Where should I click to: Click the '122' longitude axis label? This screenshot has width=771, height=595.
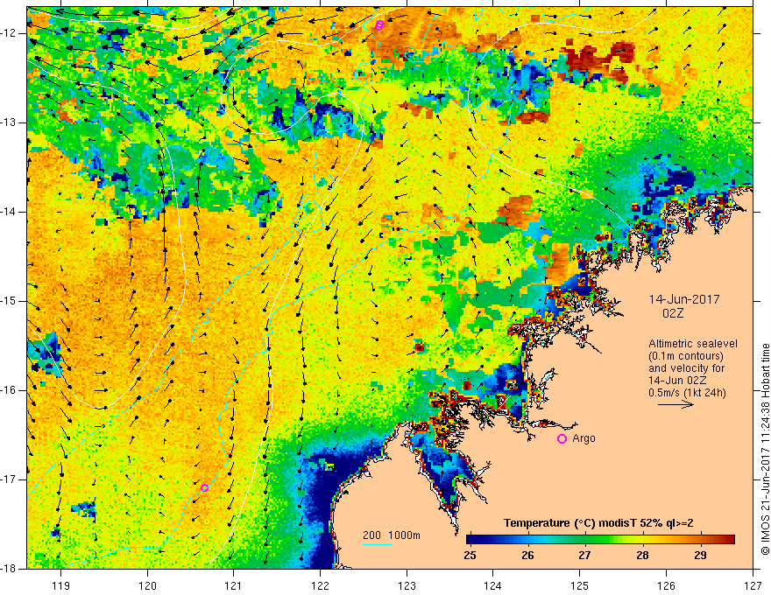pyautogui.click(x=320, y=585)
